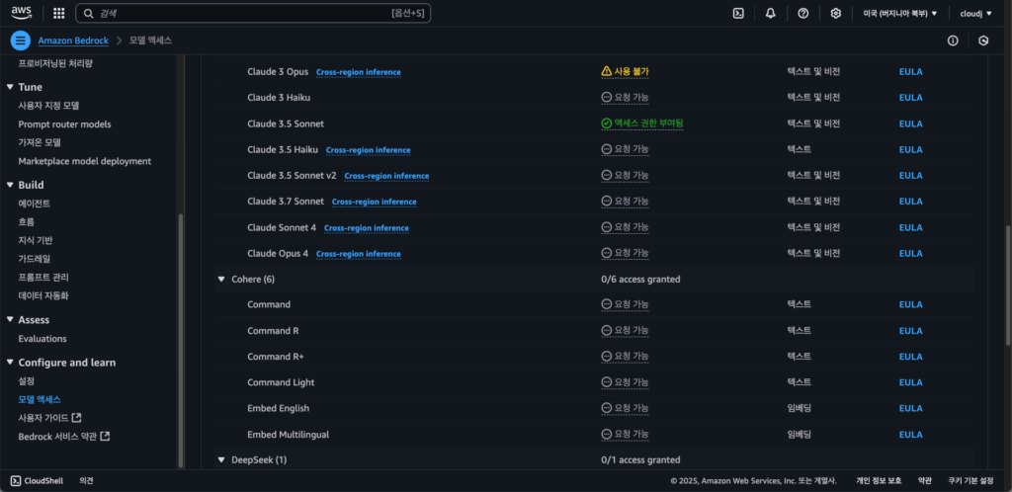This screenshot has width=1012, height=492.
Task: Click 액세스 권한 부여됨 status for Claude 3.5 Sonnet
Action: 642,123
